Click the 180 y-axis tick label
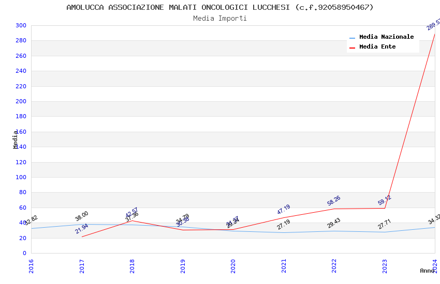 coord(21,116)
